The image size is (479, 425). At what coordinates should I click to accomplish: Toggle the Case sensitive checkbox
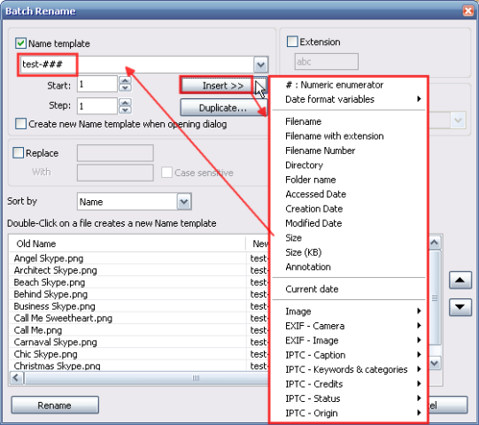[x=166, y=173]
